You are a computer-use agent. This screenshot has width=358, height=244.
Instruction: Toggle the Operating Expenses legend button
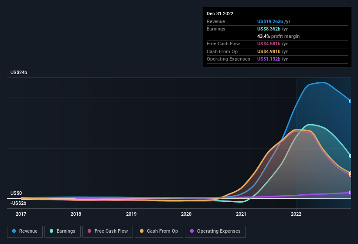pos(215,231)
